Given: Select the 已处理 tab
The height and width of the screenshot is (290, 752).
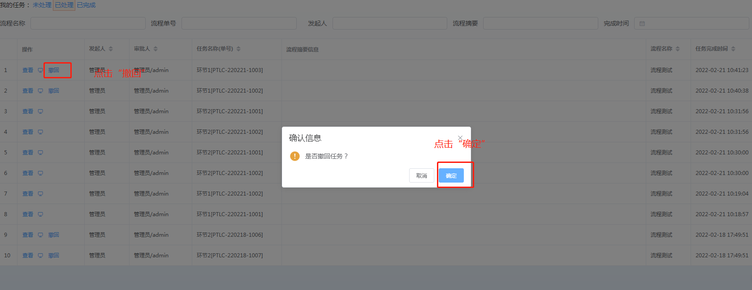Looking at the screenshot, I should [x=64, y=5].
